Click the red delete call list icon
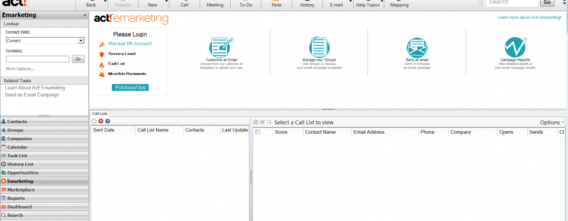The height and width of the screenshot is (221, 568). 101,121
